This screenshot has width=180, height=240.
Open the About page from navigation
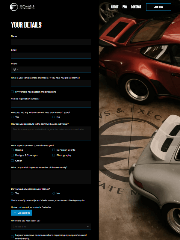(114, 7)
